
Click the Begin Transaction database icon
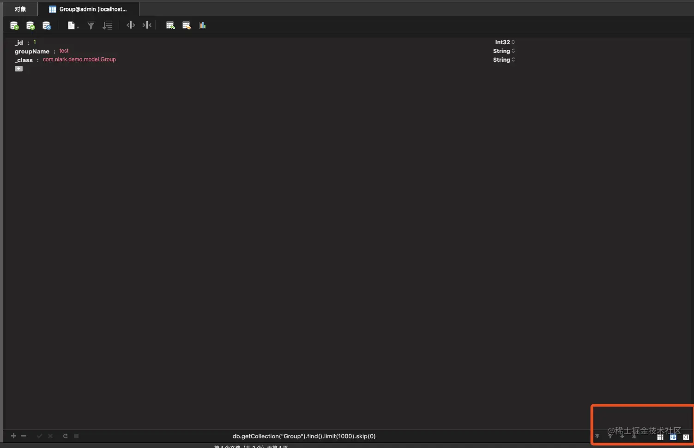(14, 25)
